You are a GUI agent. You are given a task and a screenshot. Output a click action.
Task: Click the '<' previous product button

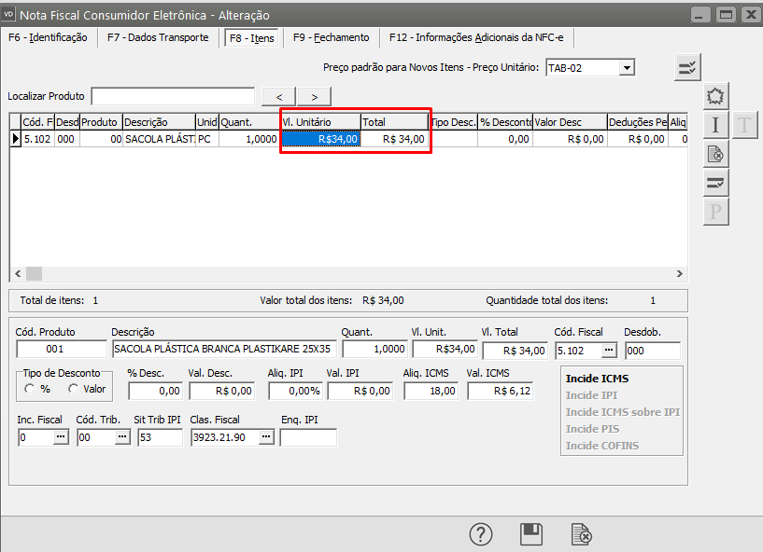tap(278, 96)
